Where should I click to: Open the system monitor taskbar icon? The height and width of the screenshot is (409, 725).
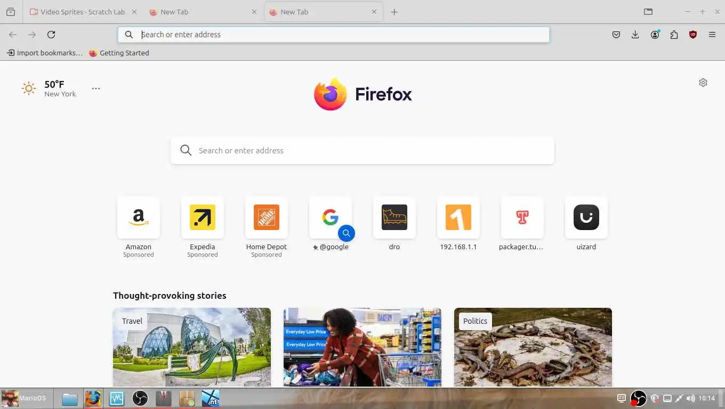117,399
